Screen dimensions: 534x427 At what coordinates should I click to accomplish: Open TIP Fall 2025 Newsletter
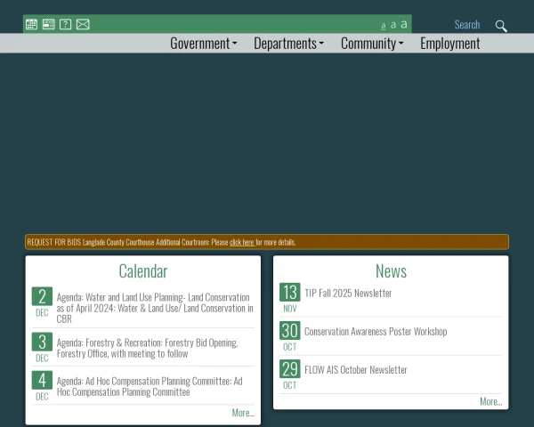[348, 293]
